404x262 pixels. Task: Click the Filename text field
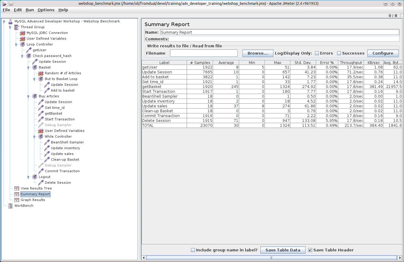click(x=204, y=53)
